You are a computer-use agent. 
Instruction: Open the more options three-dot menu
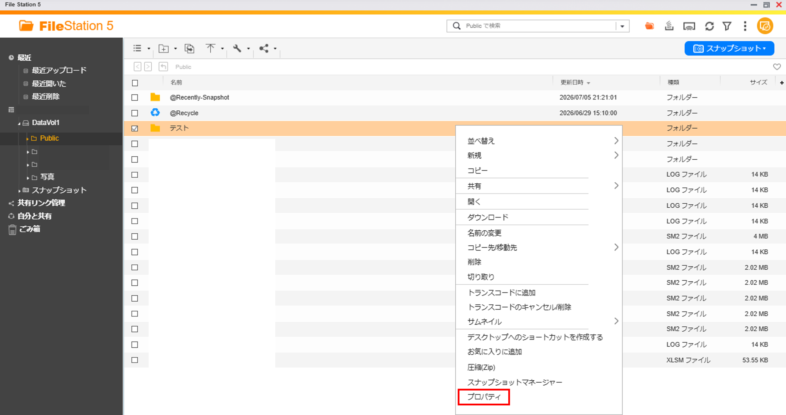[x=745, y=26]
